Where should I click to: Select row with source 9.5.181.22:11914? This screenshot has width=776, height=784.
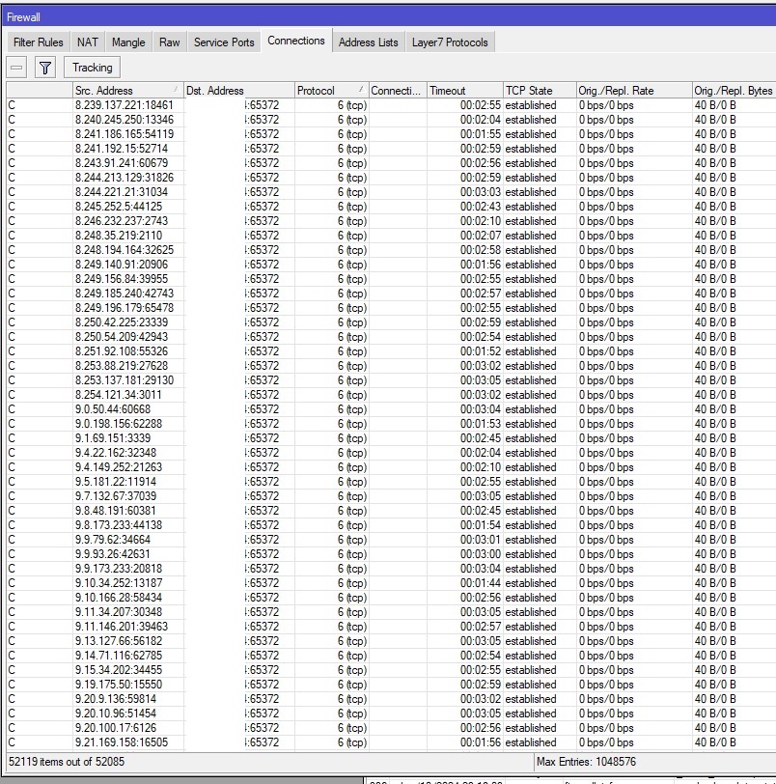[x=391, y=482]
